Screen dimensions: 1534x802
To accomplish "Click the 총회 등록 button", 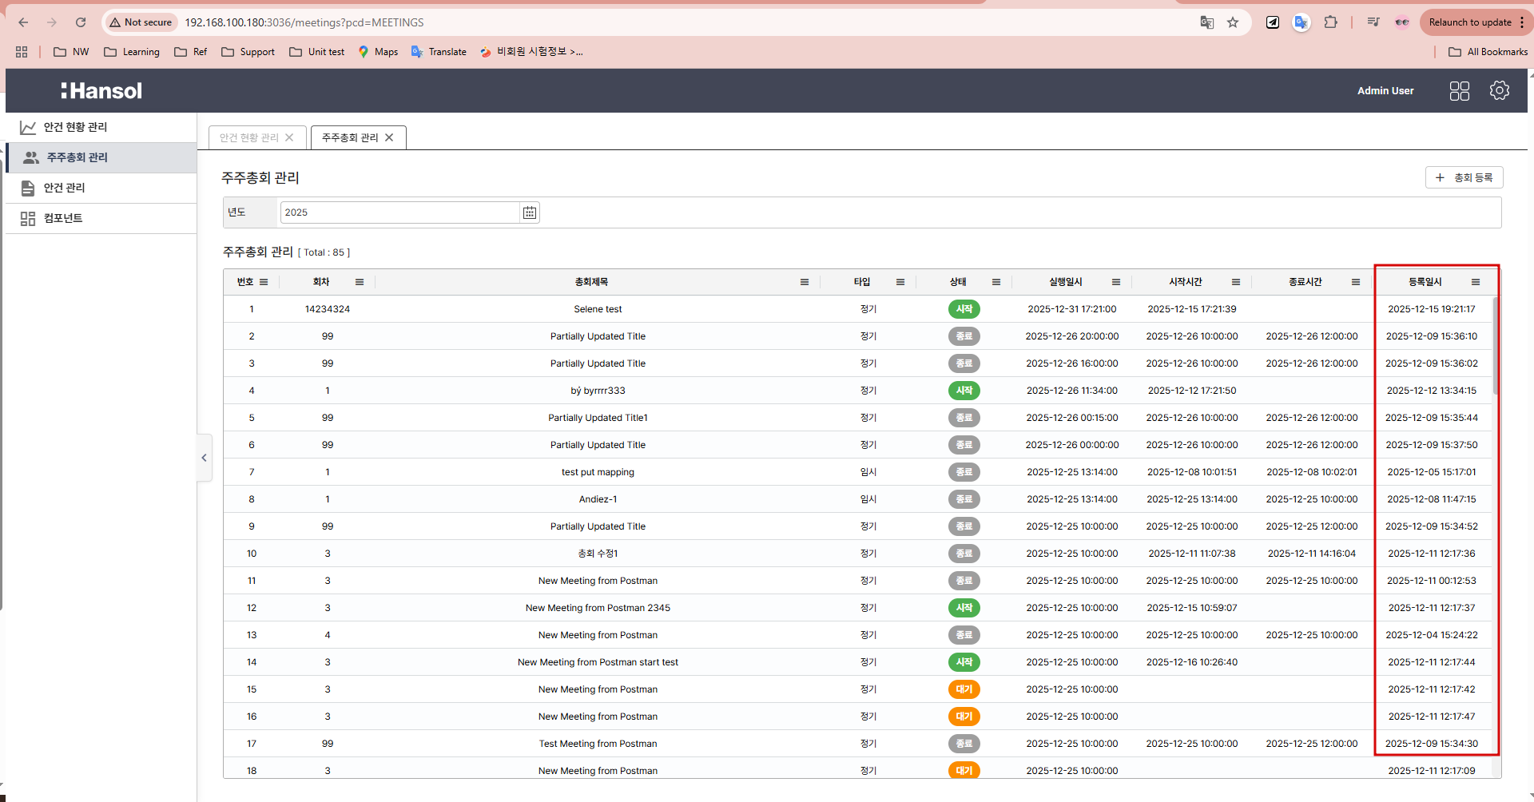I will point(1464,177).
